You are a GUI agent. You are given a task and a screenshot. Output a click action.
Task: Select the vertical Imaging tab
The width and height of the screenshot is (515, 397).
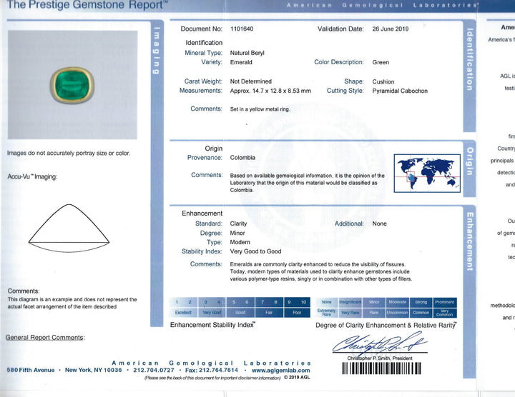pos(157,50)
